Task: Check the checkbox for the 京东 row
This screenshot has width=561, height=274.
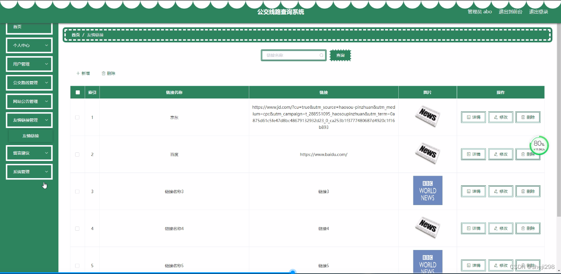Action: (x=77, y=117)
